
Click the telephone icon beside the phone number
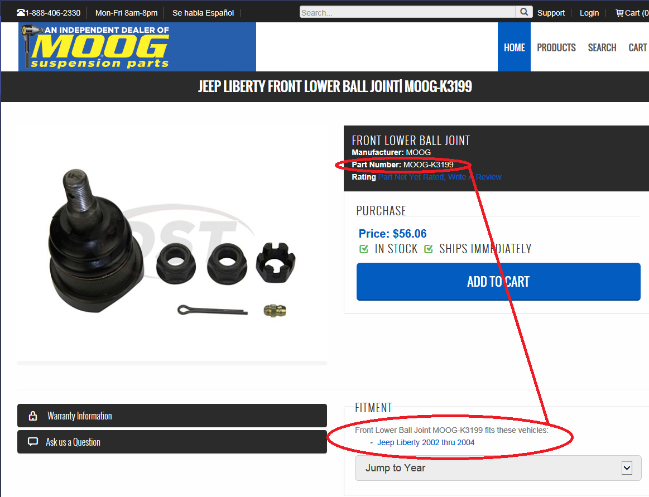click(x=21, y=13)
